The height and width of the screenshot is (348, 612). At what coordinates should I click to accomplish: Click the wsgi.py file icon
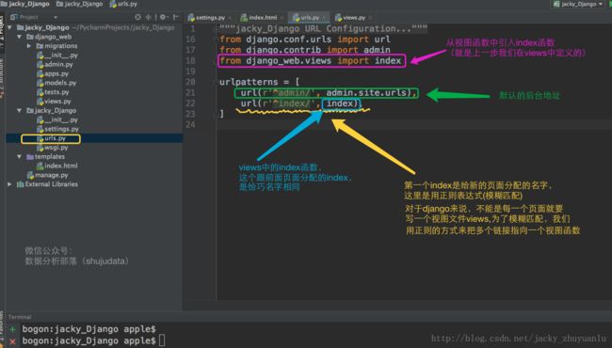[40, 148]
